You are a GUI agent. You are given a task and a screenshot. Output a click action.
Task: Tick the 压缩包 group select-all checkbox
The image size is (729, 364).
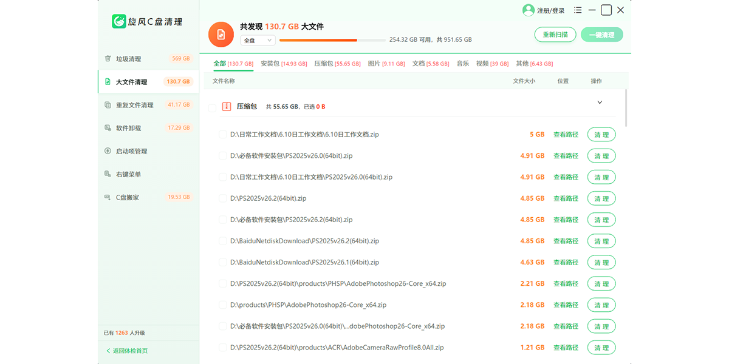pos(212,107)
